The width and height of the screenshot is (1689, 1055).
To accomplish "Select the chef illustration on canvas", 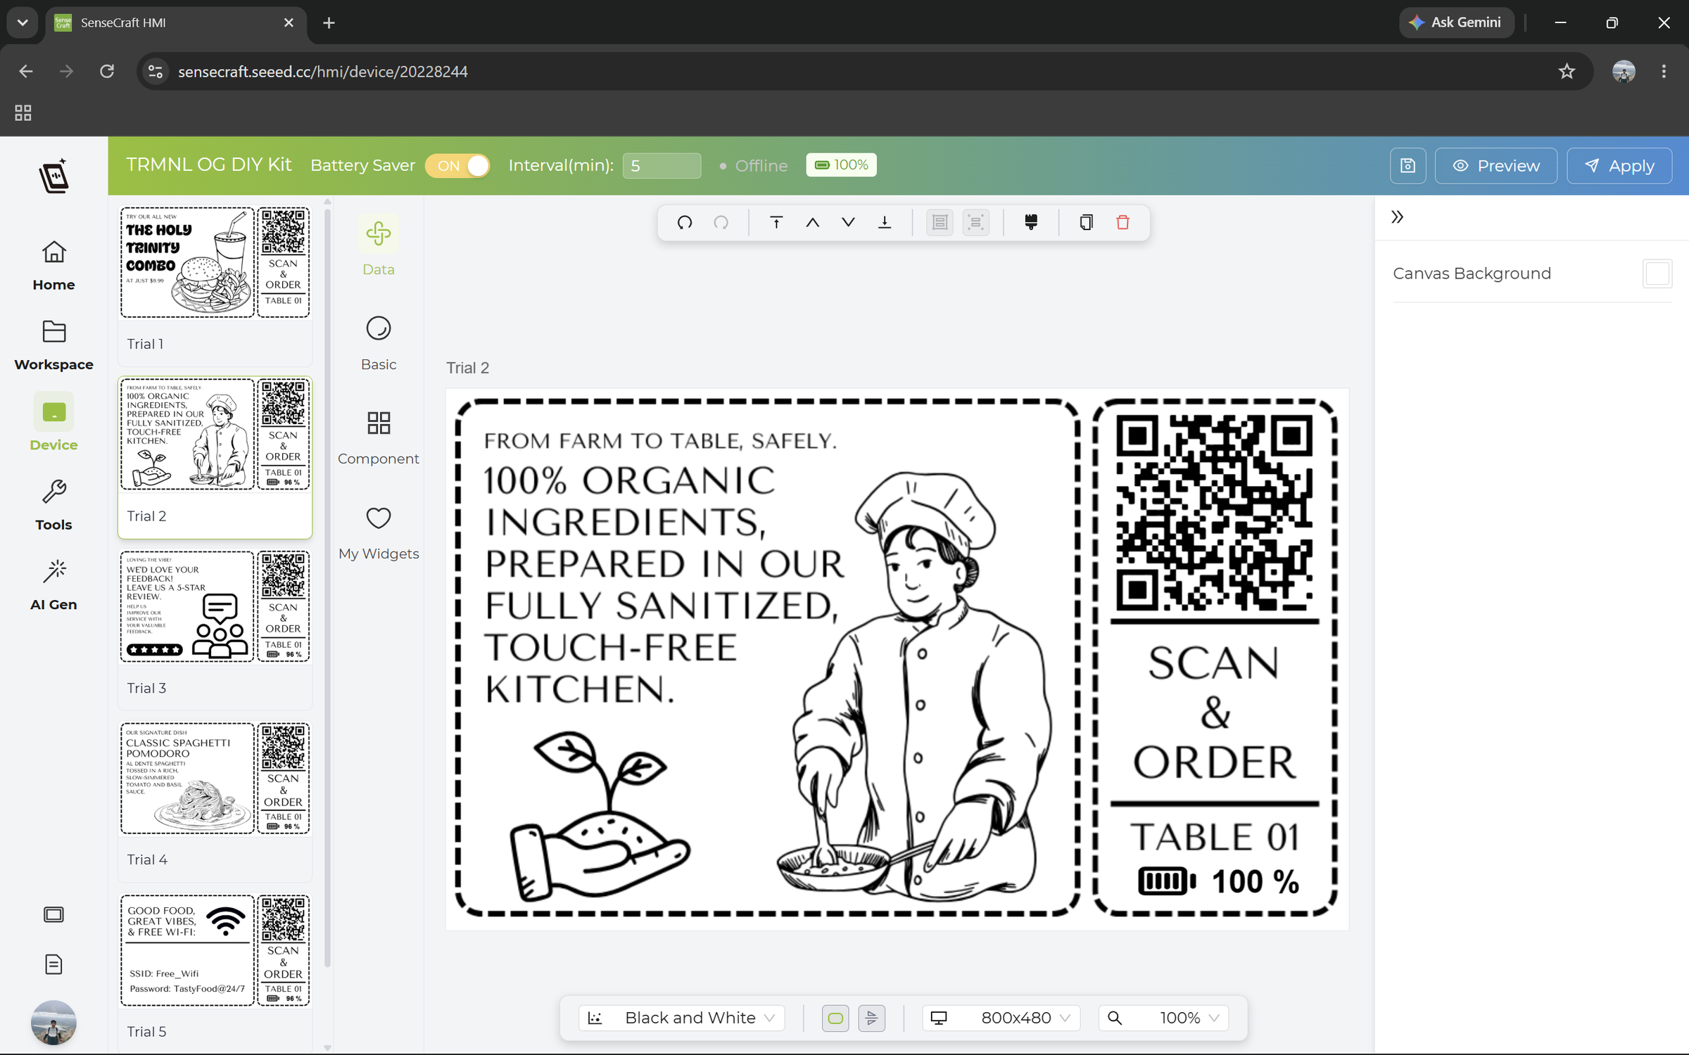I will (915, 686).
